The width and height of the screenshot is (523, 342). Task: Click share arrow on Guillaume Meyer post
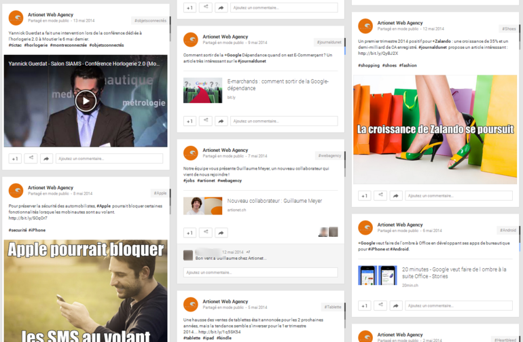(x=221, y=233)
